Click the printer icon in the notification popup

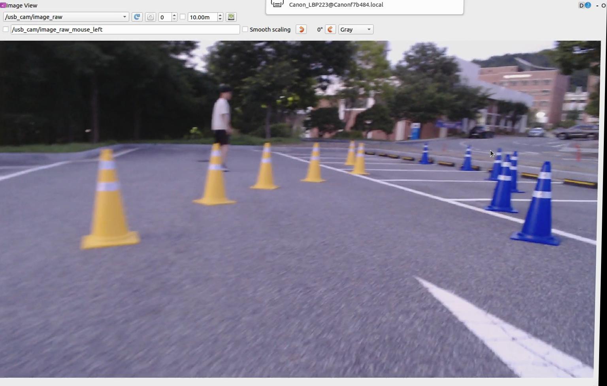[277, 4]
